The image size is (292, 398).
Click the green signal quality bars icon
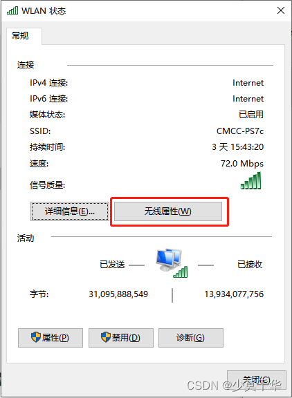(251, 180)
